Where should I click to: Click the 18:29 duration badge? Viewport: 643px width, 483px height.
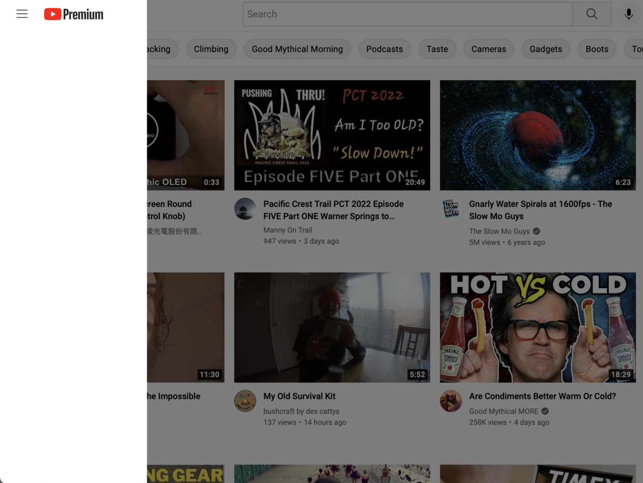(621, 375)
